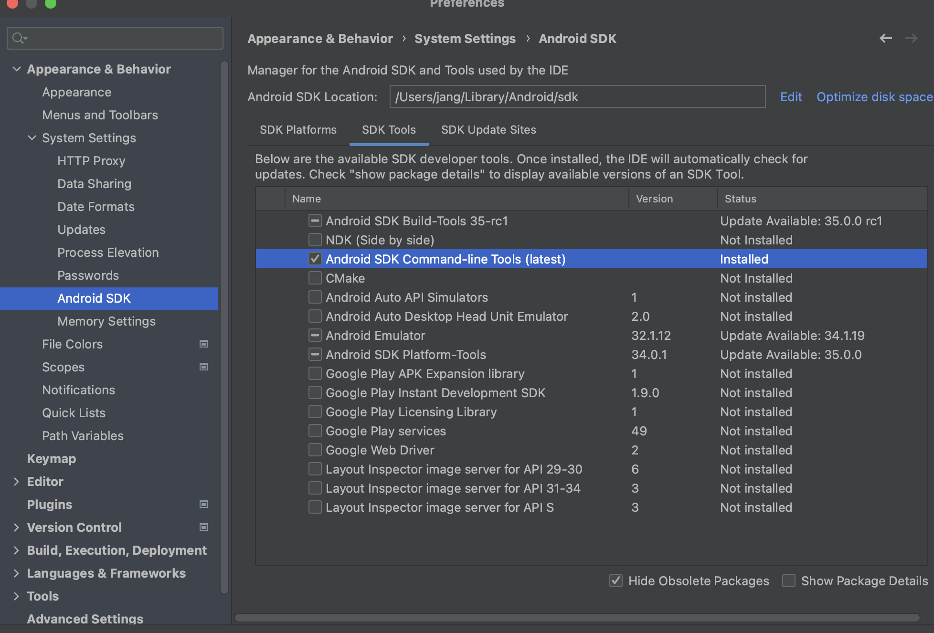
Task: Expand the Editor settings group
Action: (x=17, y=482)
